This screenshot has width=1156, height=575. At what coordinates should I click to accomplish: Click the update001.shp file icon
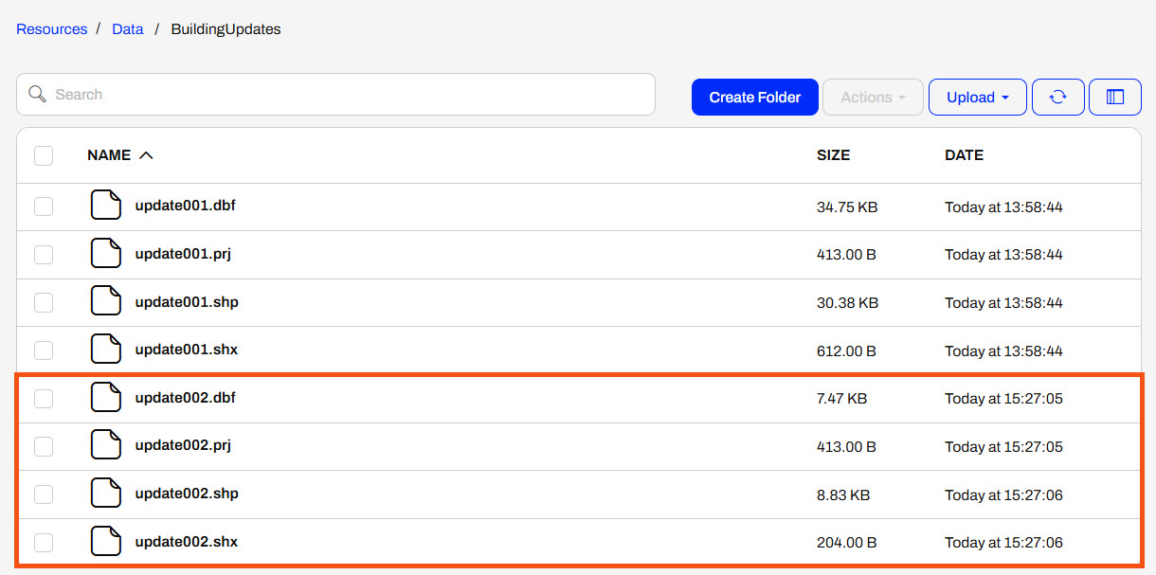[x=106, y=301]
